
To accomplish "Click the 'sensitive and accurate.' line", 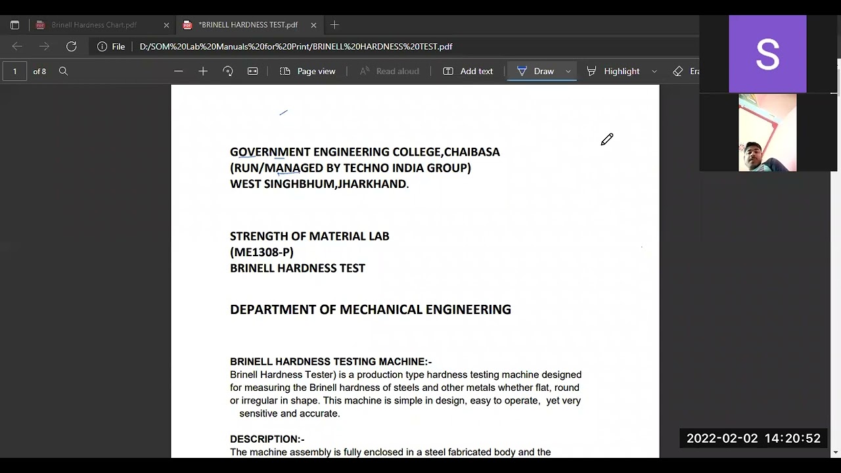I will [289, 413].
